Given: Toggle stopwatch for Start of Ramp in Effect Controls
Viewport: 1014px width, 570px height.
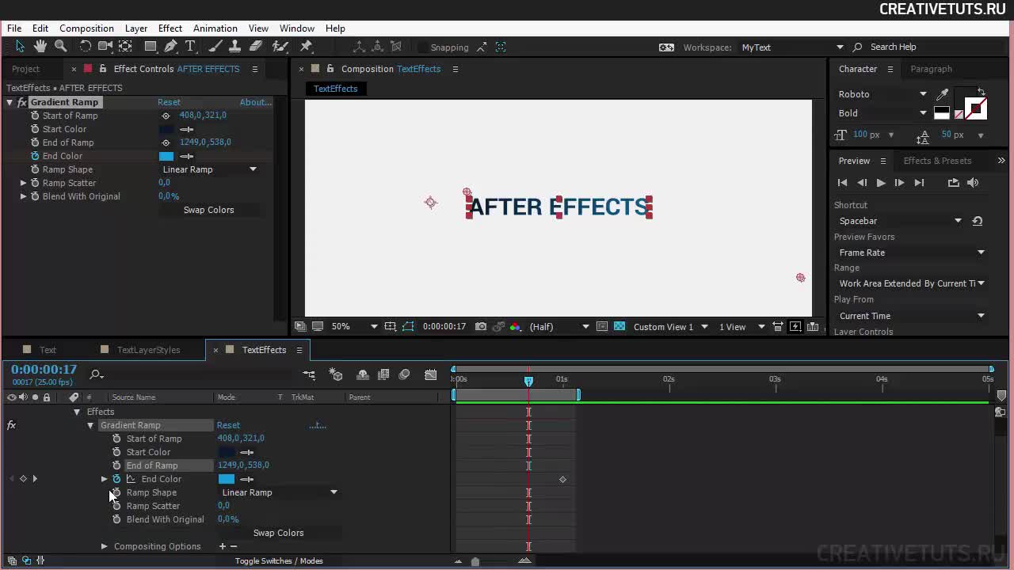Looking at the screenshot, I should tap(35, 116).
